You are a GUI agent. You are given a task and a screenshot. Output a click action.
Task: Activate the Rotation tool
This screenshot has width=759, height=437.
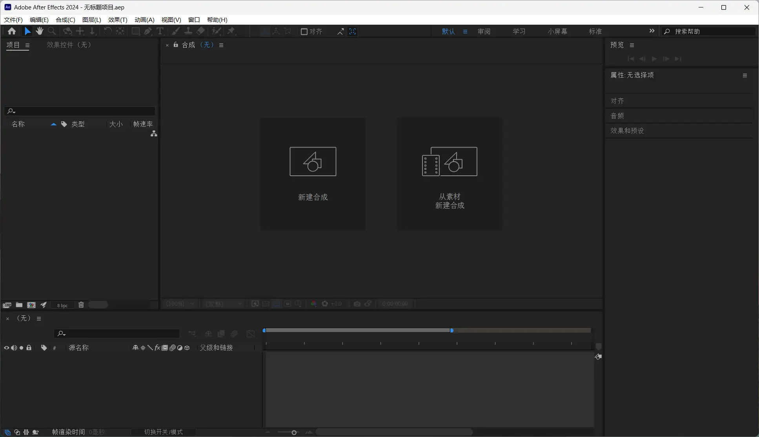107,31
